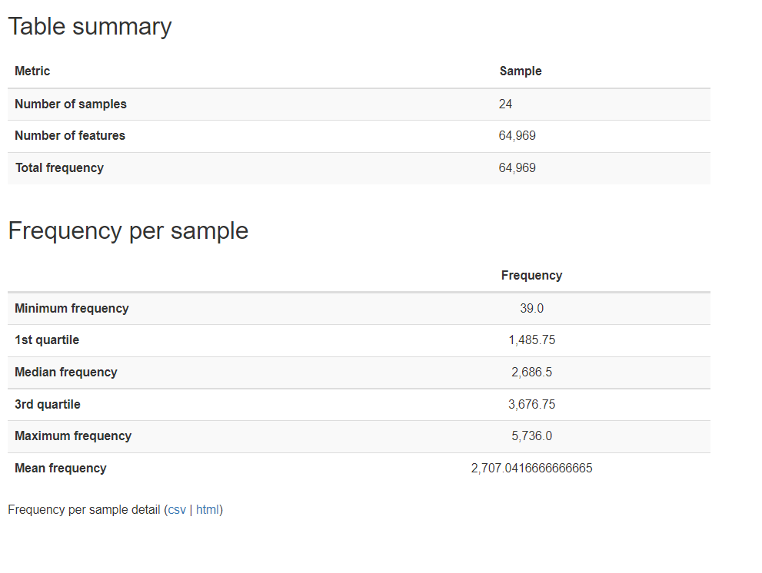Screen dimensions: 762x573
Task: Click the Minimum frequency row label
Action: coord(72,309)
